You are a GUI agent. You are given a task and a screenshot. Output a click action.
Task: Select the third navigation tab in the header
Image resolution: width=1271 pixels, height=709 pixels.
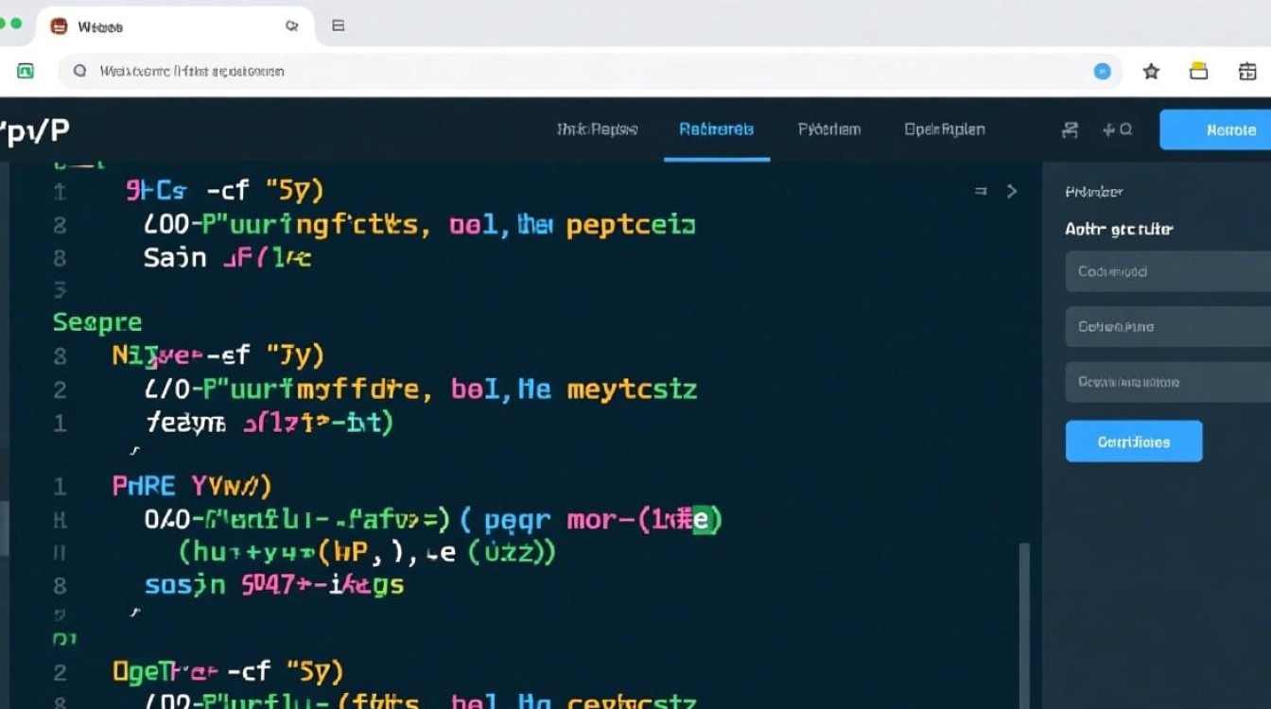[x=828, y=130]
